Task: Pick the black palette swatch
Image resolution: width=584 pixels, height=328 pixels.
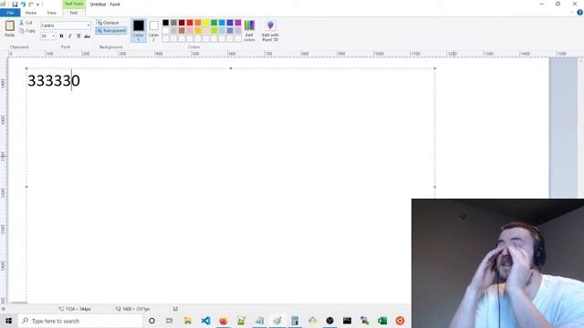Action: 166,23
